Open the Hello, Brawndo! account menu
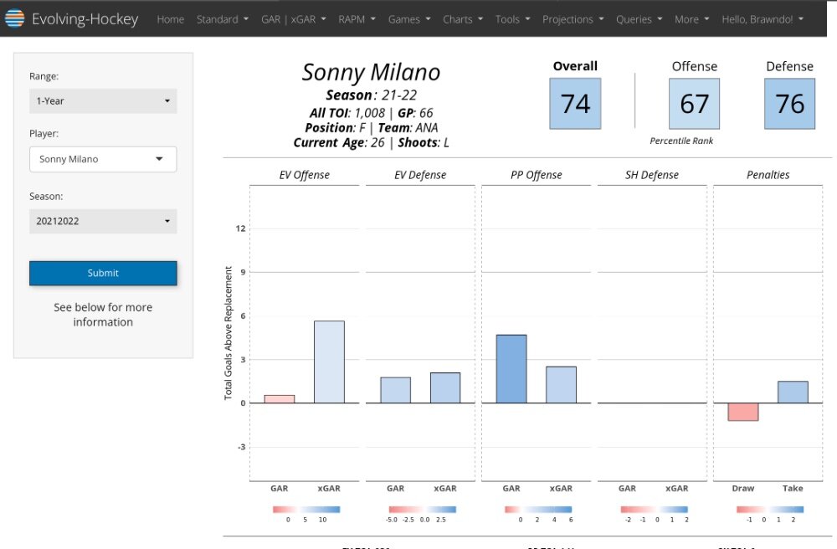 [x=763, y=19]
